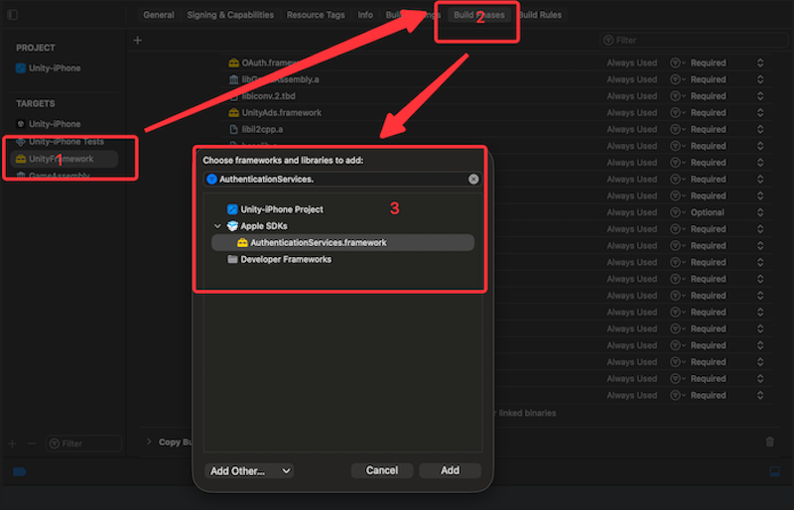Select AuthenticationServices.framework in the results
The width and height of the screenshot is (794, 510).
point(318,243)
